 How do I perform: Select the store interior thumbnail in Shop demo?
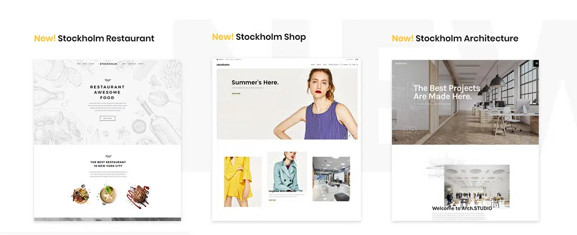tap(331, 179)
